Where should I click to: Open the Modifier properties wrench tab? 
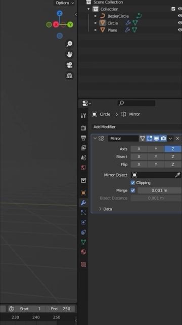[83, 203]
